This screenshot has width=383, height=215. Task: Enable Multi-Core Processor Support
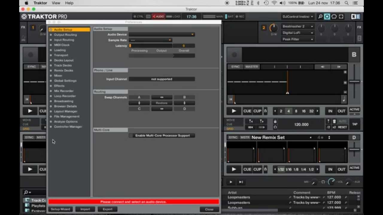162,136
